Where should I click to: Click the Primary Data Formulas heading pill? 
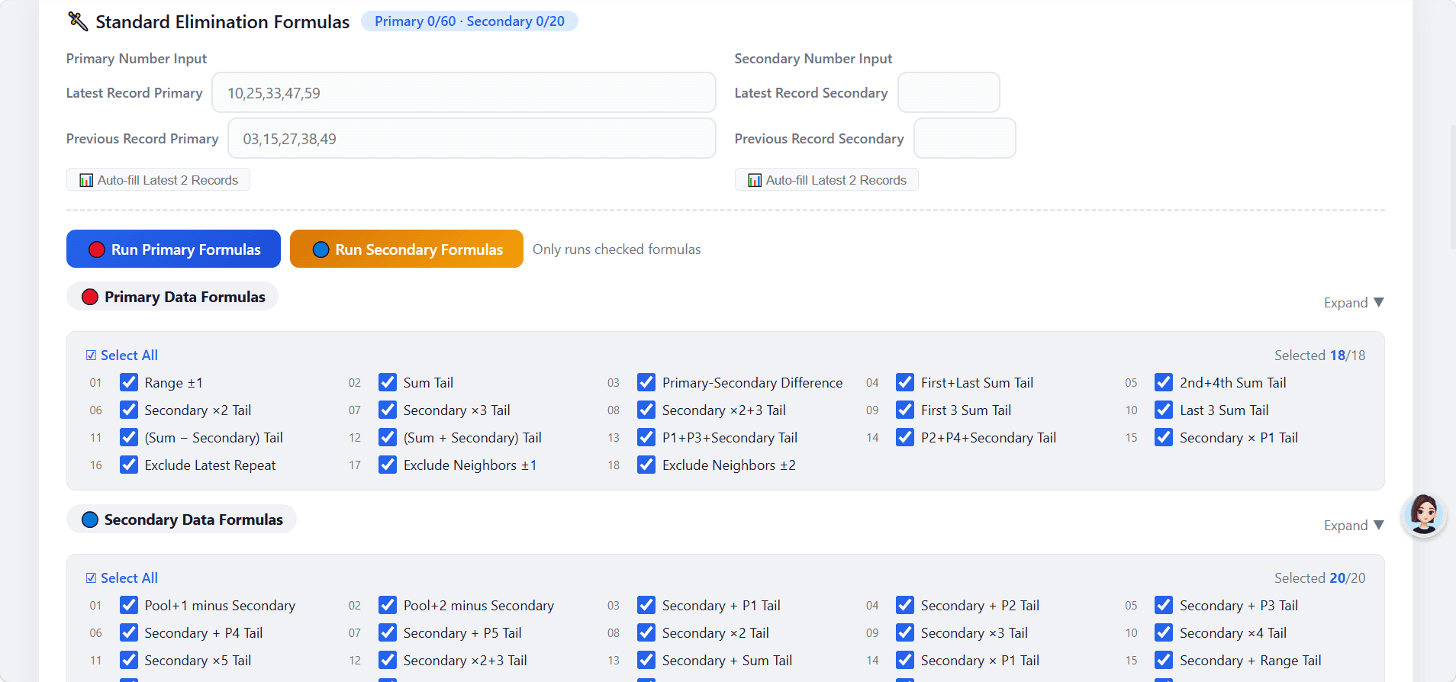pyautogui.click(x=172, y=297)
